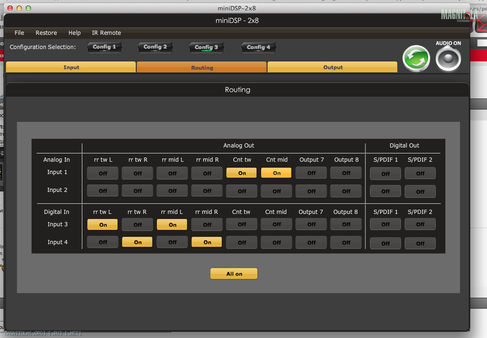Enable Input 2 to S/PDIF 2 routing

(420, 191)
